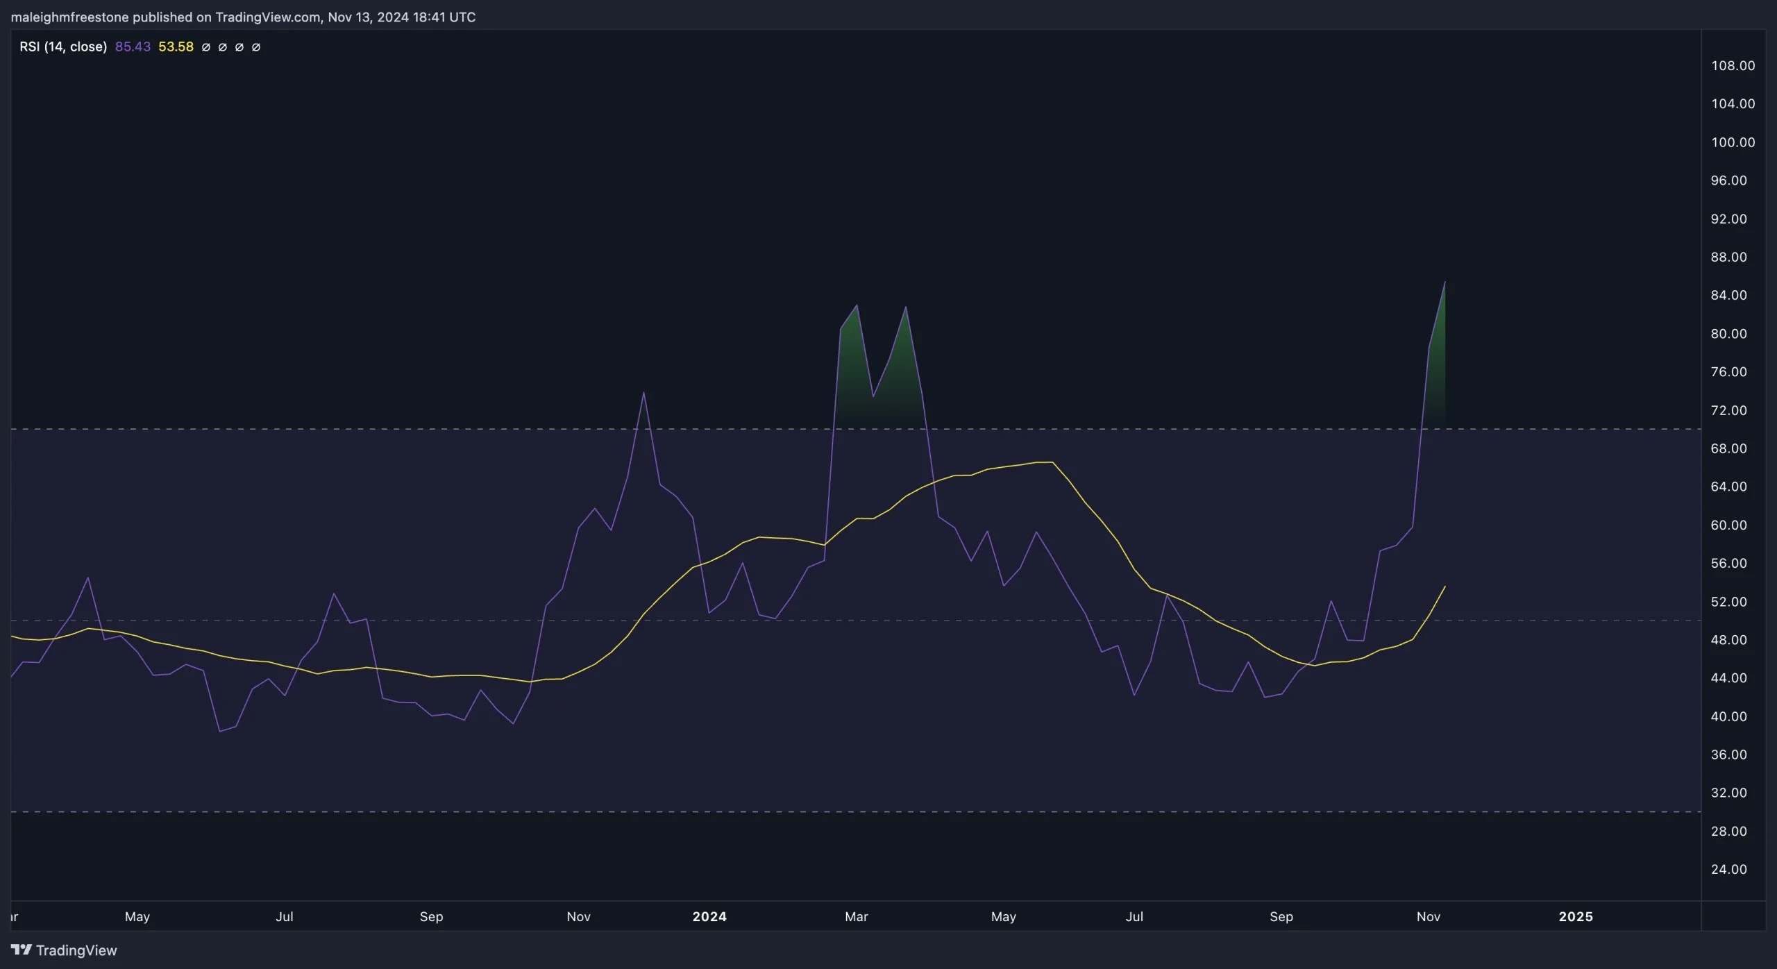Select the Nov label on the time axis

coord(578,916)
